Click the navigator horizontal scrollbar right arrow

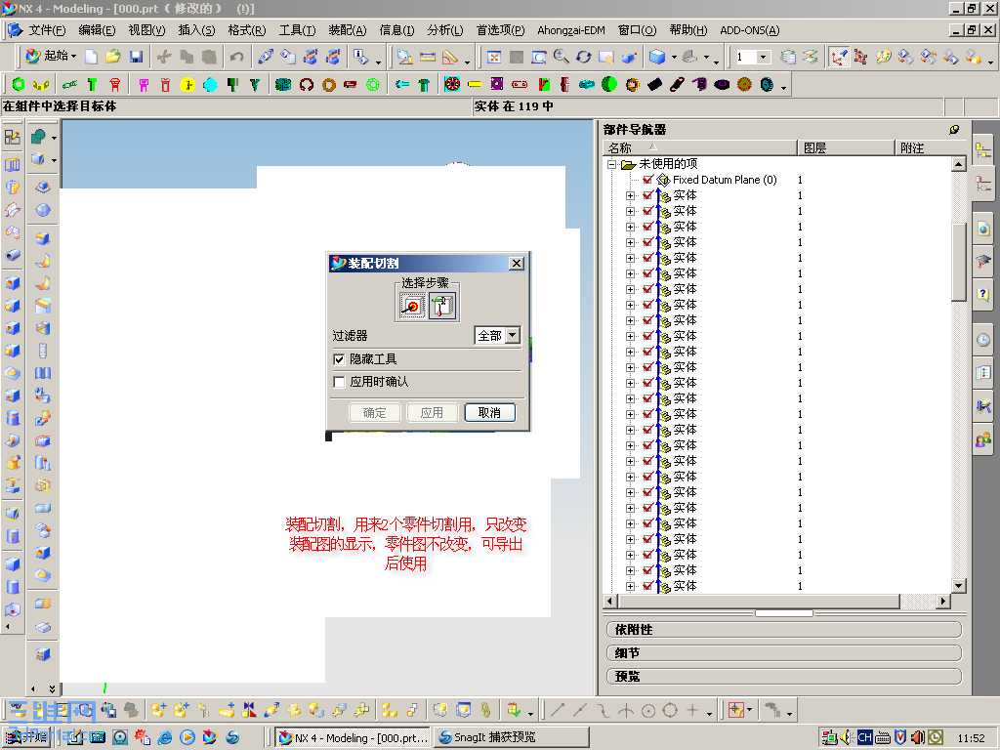click(944, 601)
